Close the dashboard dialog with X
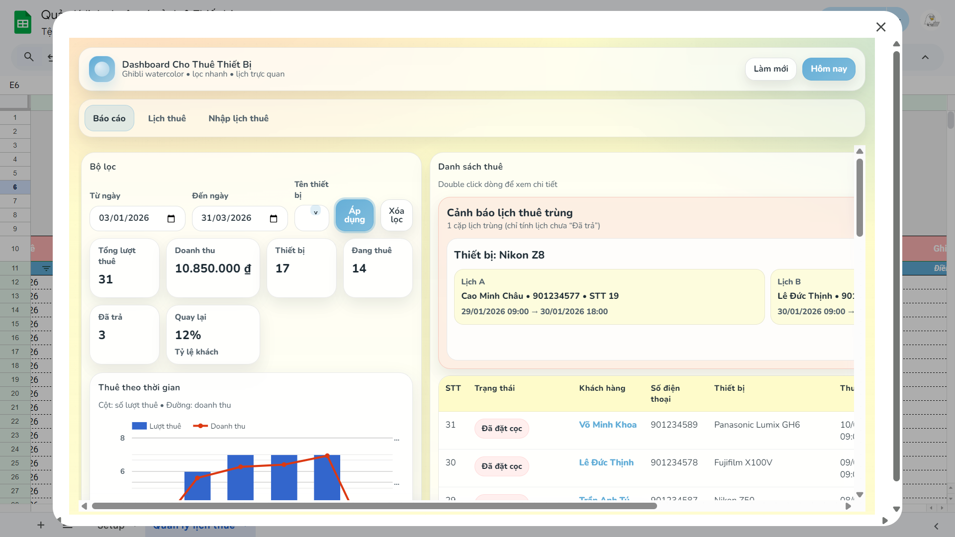This screenshot has width=955, height=537. click(x=880, y=27)
